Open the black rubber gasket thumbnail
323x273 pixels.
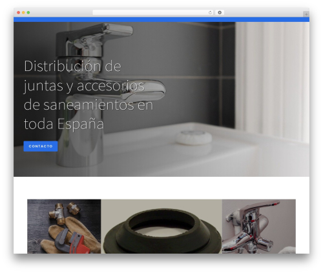tap(161, 227)
